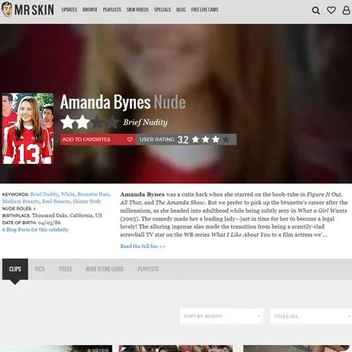The image size is (352, 352).
Task: Select the Clips tab
Action: 15,269
